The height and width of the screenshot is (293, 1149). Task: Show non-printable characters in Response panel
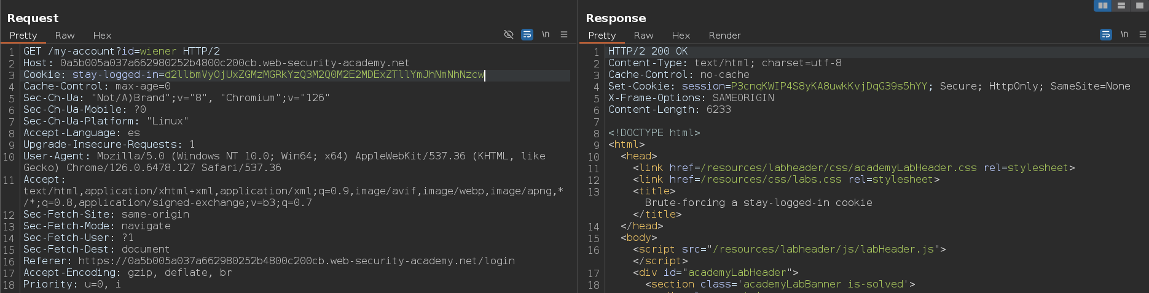[1124, 35]
